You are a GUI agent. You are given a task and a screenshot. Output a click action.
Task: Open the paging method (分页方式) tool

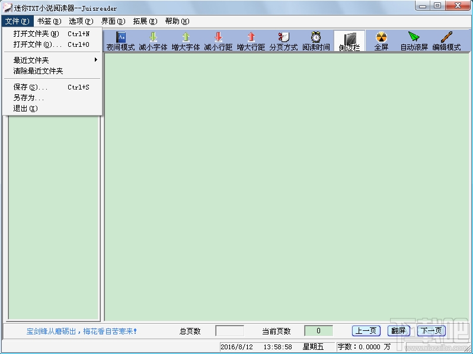(x=283, y=41)
